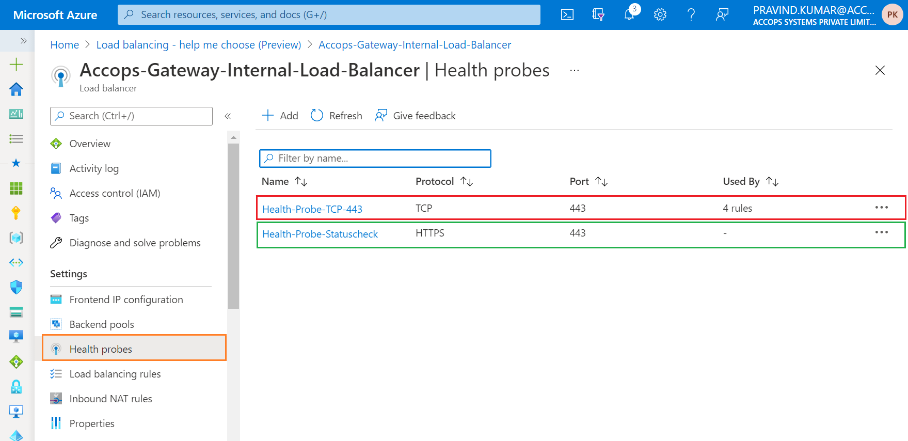Open Backend pools settings

[102, 324]
